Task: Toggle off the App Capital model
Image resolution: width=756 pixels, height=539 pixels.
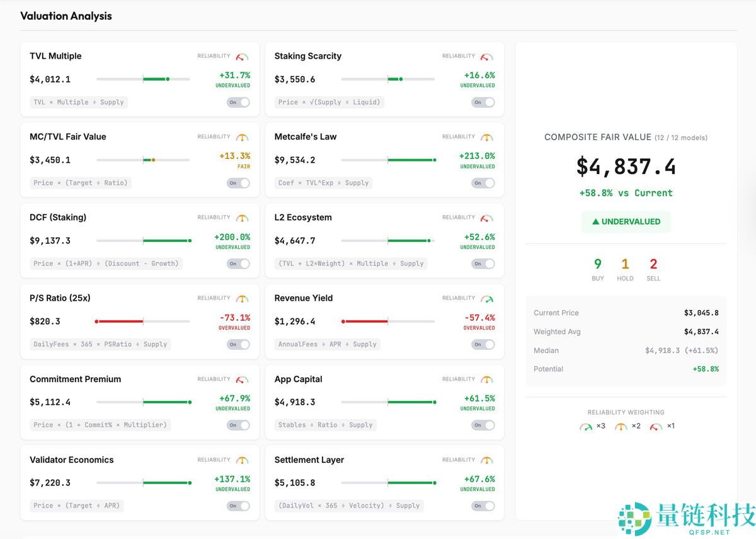Action: [x=483, y=425]
